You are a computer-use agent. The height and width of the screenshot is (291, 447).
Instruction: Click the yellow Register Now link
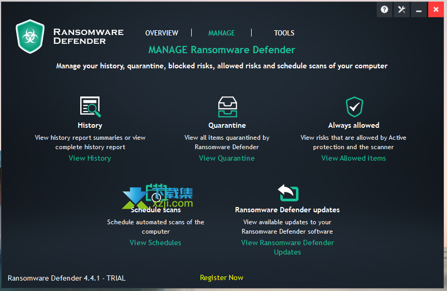tap(221, 277)
